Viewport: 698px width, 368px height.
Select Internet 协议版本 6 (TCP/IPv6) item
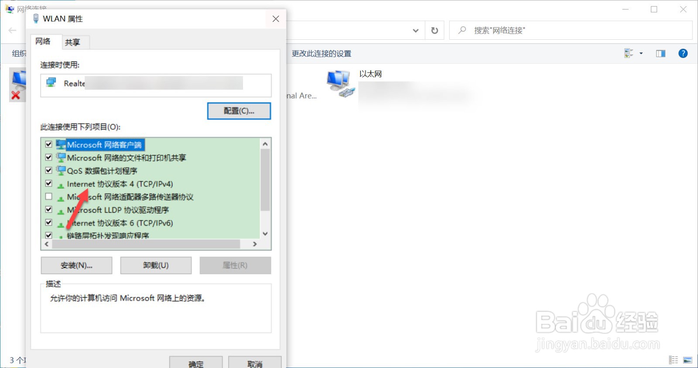120,223
